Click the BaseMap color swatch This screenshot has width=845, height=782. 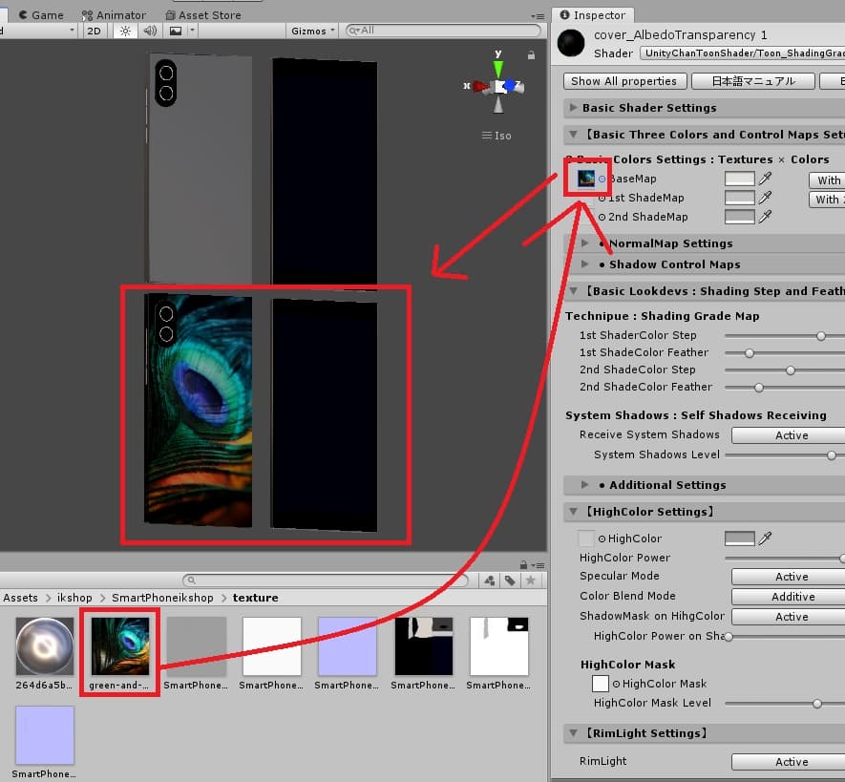tap(739, 179)
